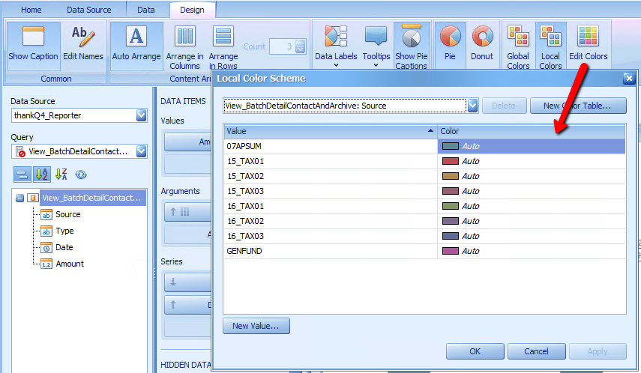Select the Amount field
Screen dimensions: 641x373
point(70,264)
